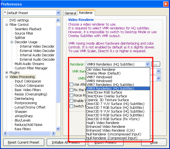170x149 pixels.
Task: Click Initialize All Presets button
Action: pyautogui.click(x=66, y=142)
